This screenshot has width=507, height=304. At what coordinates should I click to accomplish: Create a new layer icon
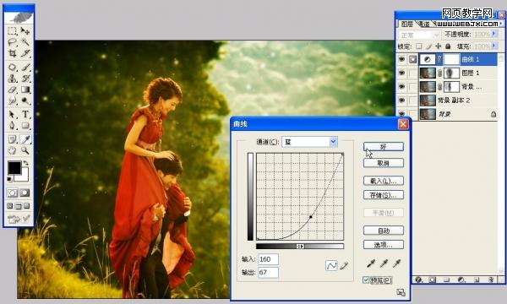(x=477, y=280)
